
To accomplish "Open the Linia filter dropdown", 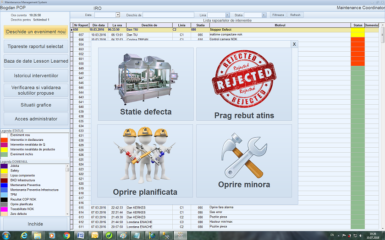I will coord(227,15).
